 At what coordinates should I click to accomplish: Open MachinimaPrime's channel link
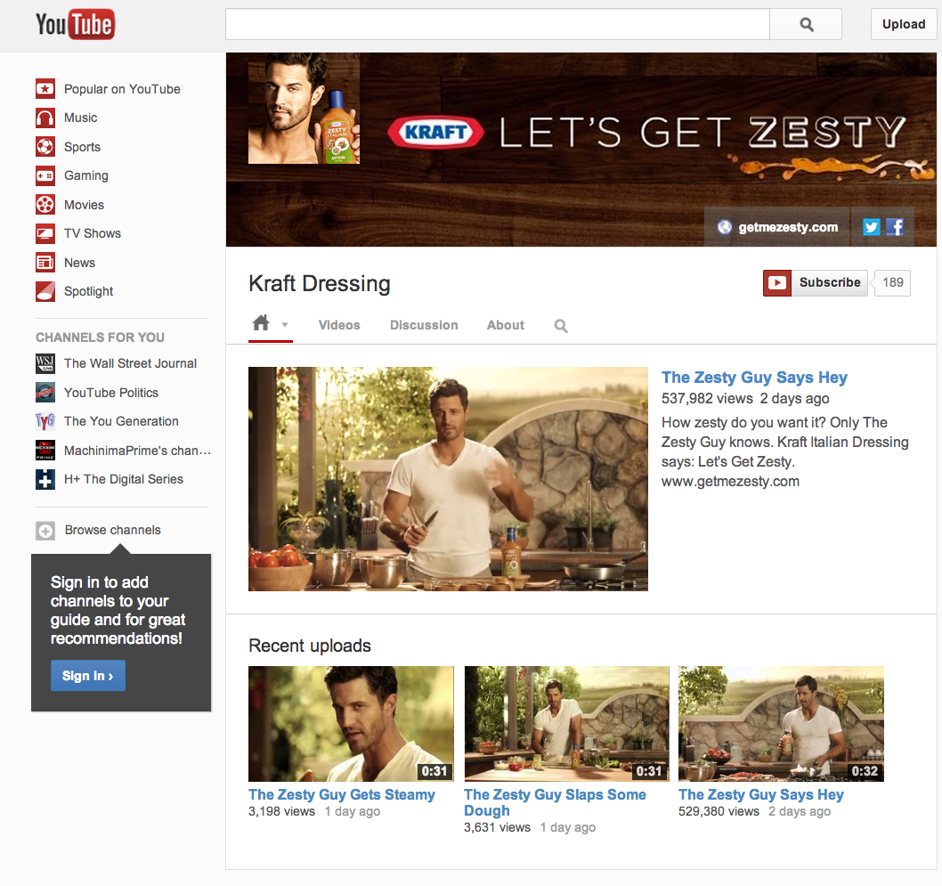click(x=138, y=451)
